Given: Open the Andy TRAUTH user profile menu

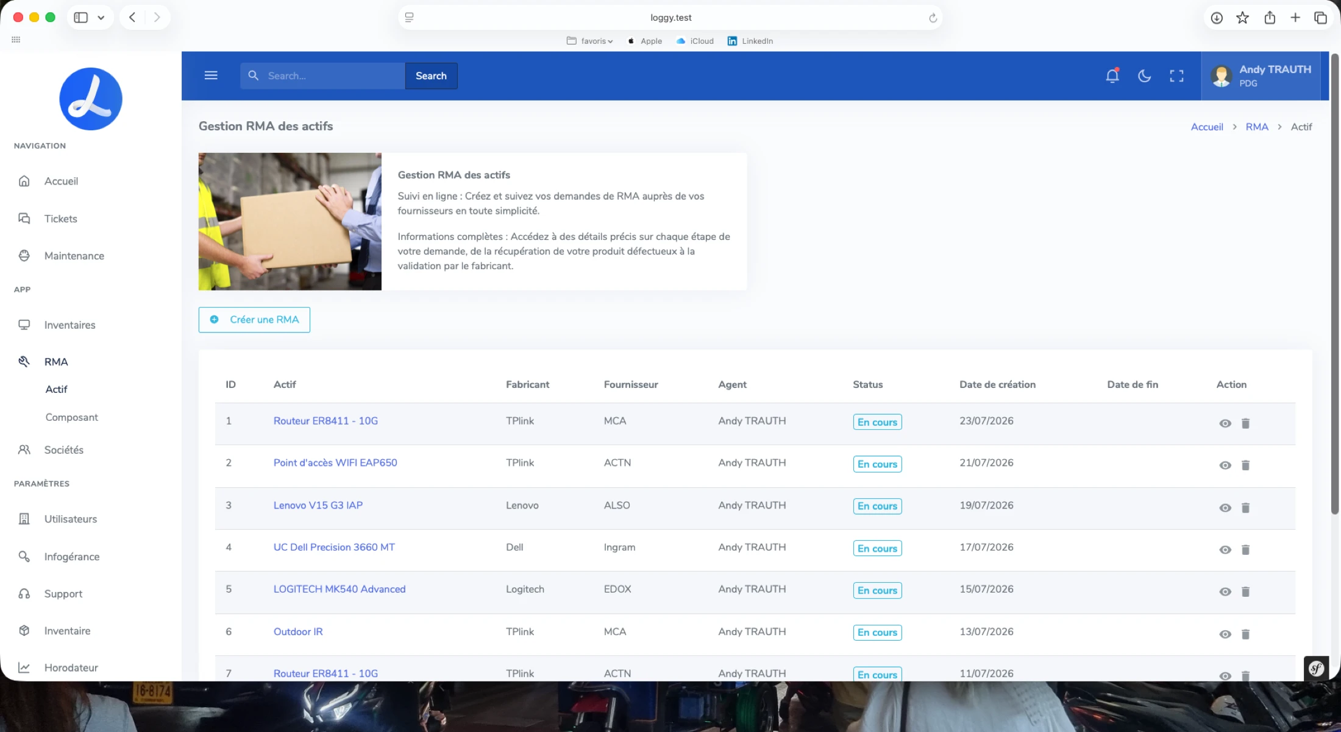Looking at the screenshot, I should [x=1261, y=76].
